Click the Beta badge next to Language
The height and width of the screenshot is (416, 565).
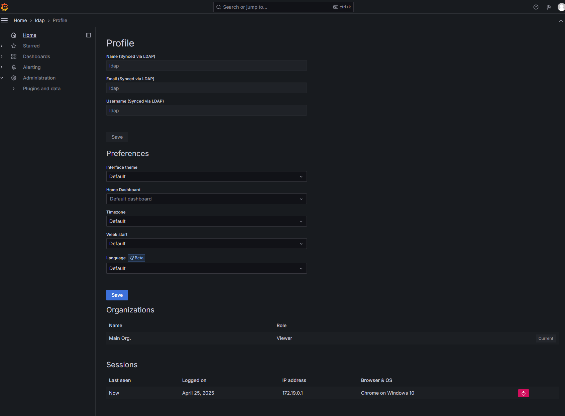tap(136, 258)
